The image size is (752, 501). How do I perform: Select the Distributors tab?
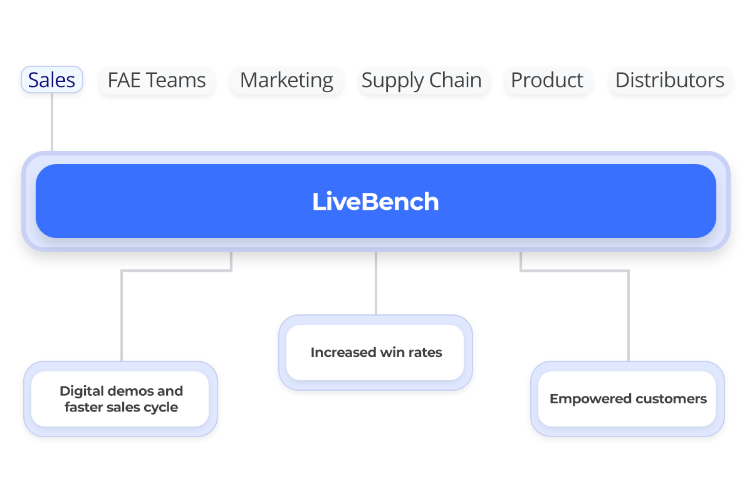tap(670, 80)
